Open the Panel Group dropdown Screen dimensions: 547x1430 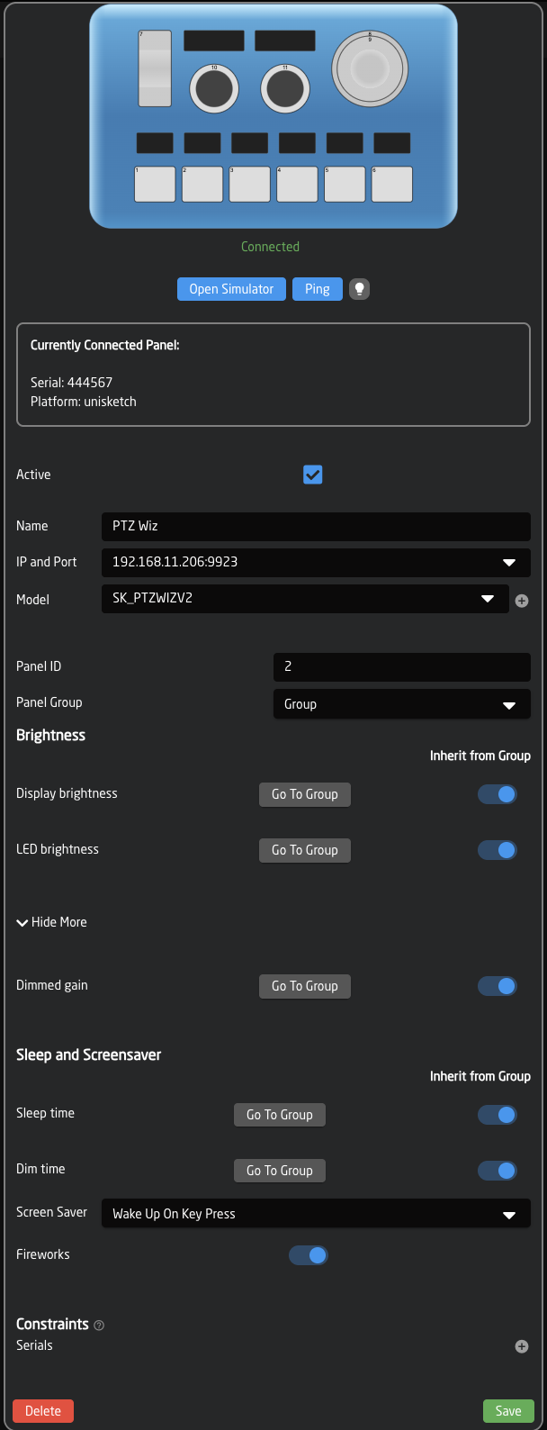[401, 704]
